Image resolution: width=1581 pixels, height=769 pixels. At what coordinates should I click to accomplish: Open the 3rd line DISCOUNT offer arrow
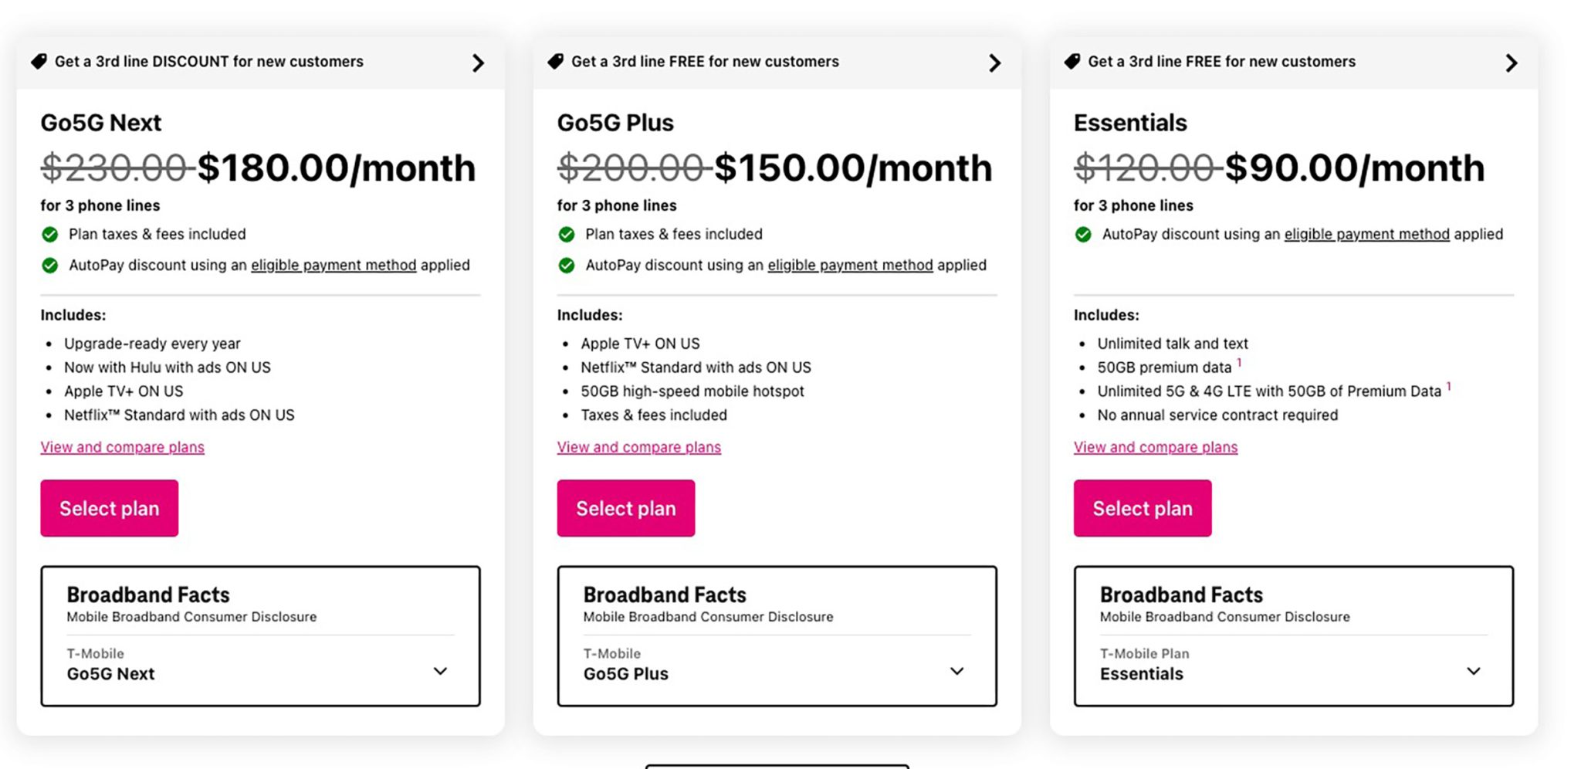(478, 63)
